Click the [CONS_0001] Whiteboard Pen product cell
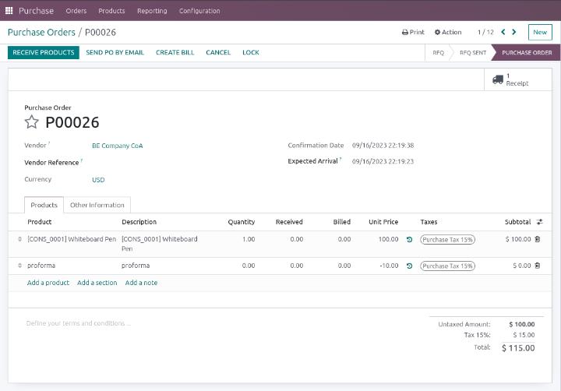 (x=72, y=239)
